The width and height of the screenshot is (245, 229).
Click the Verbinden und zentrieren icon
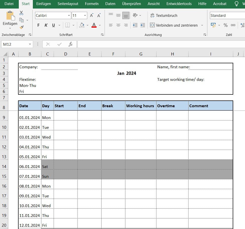[152, 25]
